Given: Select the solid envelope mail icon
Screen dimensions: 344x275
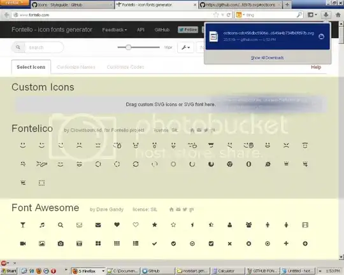Looking at the screenshot, I should 98,225.
